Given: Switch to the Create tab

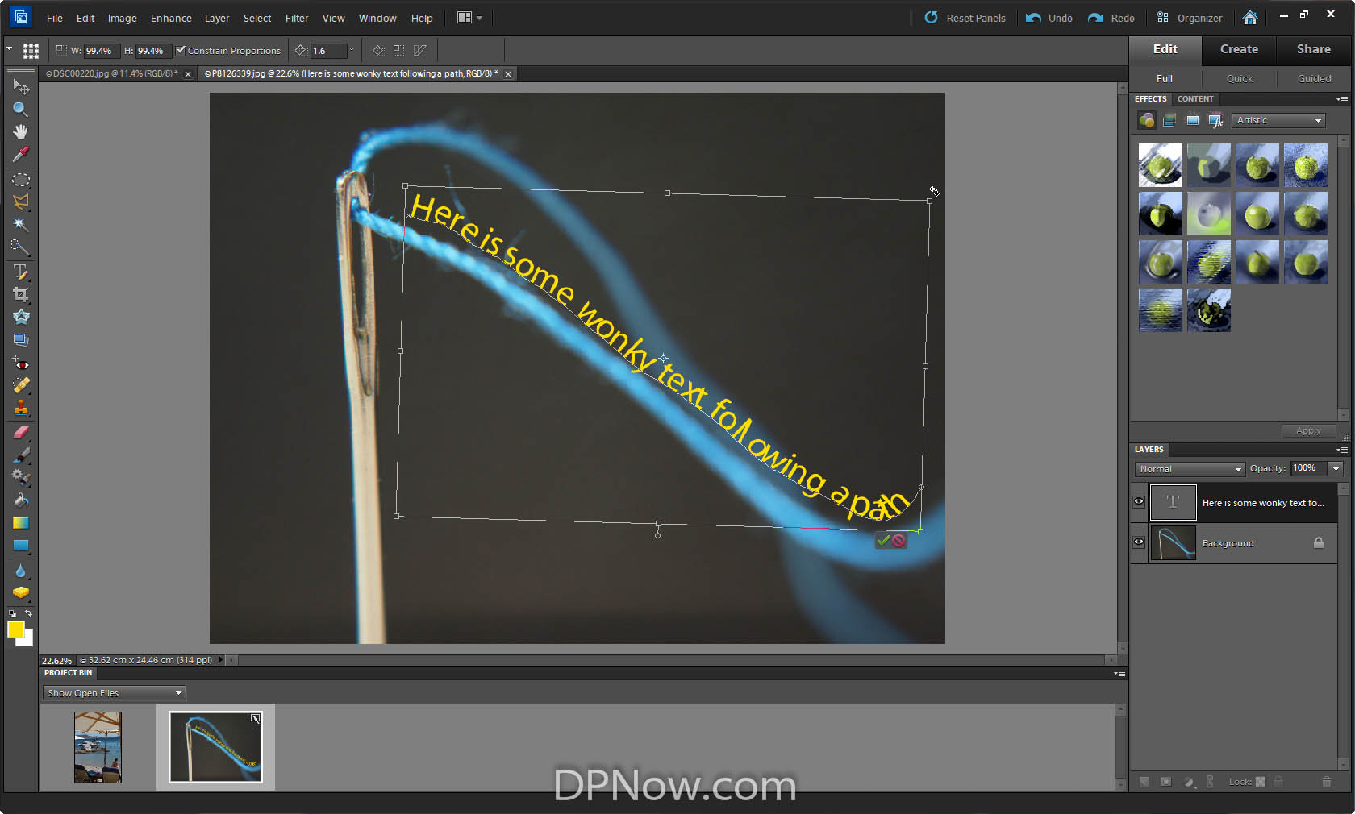Looking at the screenshot, I should 1239,49.
